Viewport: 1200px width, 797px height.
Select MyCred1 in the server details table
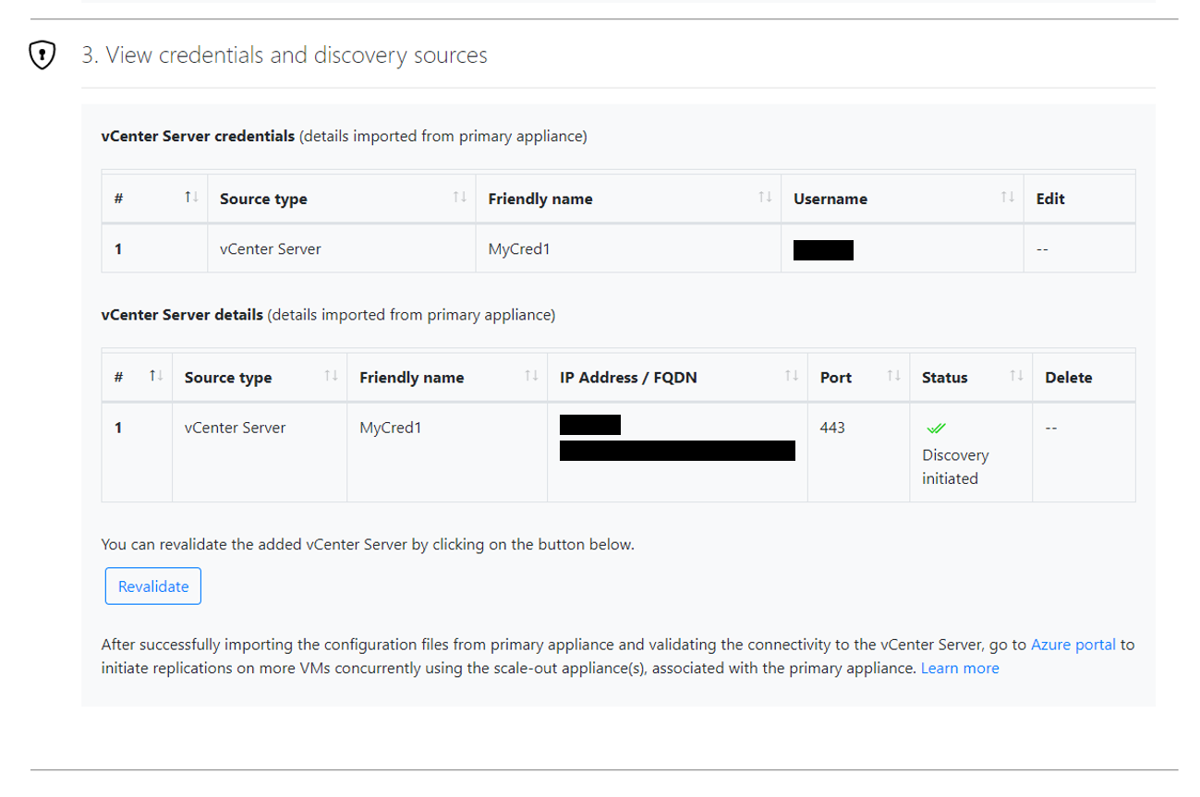pos(391,428)
